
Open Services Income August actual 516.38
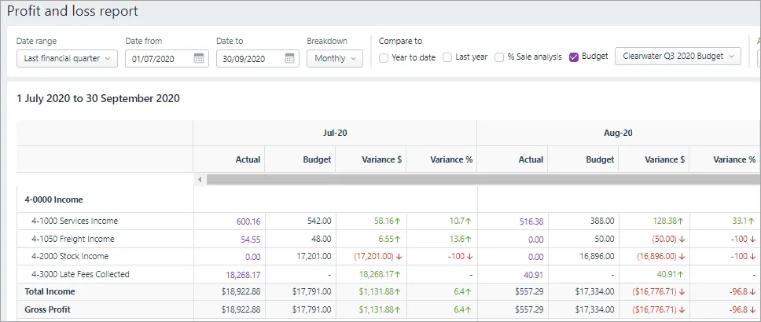coord(531,221)
